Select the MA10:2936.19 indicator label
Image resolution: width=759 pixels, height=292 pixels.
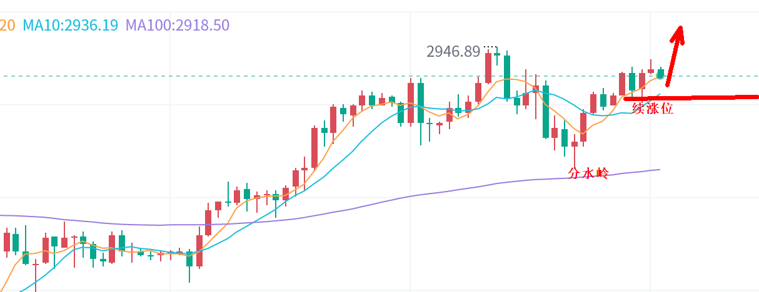pyautogui.click(x=71, y=26)
